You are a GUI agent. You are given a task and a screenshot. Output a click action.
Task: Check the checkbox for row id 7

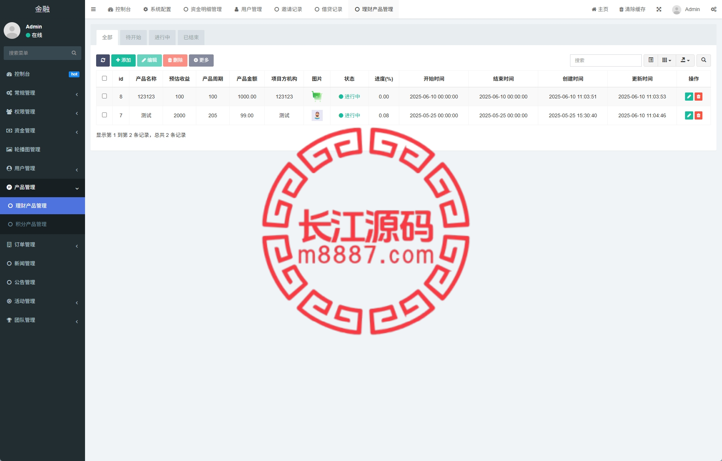[104, 115]
